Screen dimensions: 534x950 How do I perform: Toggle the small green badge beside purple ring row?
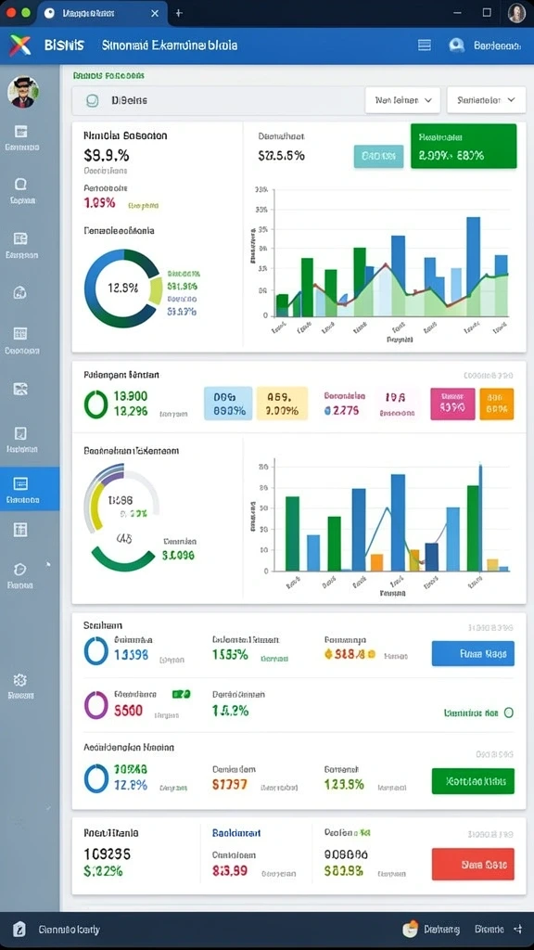[x=182, y=694]
